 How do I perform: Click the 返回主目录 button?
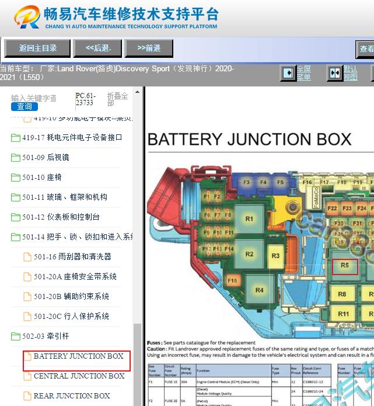(37, 48)
